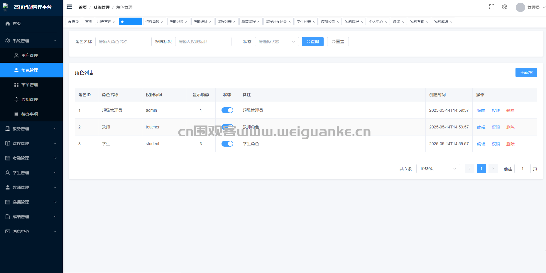Image resolution: width=546 pixels, height=273 pixels.
Task: Open 菜单管理 from the sidebar
Action: 30,85
